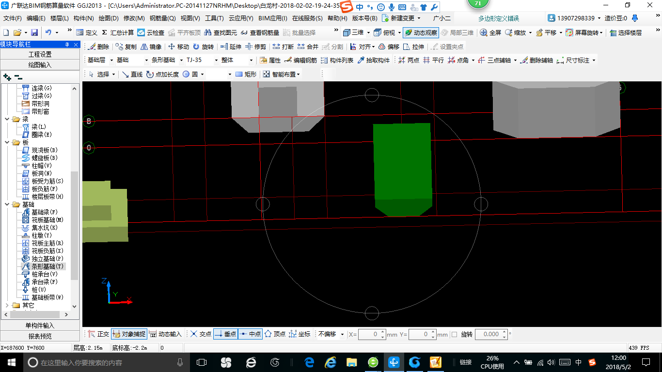Select 独立基础(P) in the tree
The width and height of the screenshot is (662, 372).
pyautogui.click(x=47, y=259)
